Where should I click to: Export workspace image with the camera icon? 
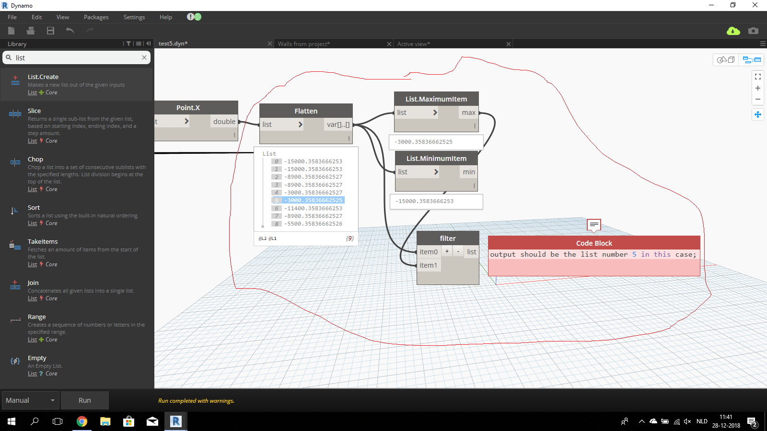(754, 31)
